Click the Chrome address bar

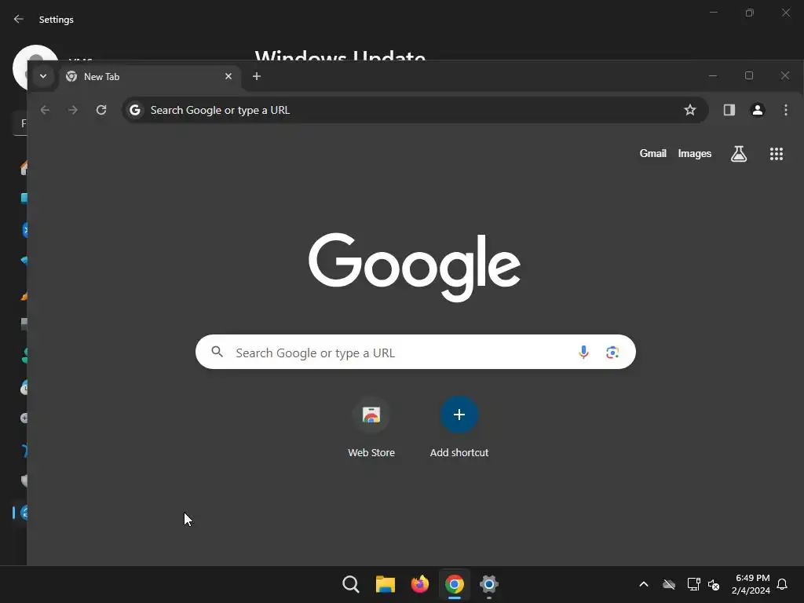pyautogui.click(x=415, y=110)
